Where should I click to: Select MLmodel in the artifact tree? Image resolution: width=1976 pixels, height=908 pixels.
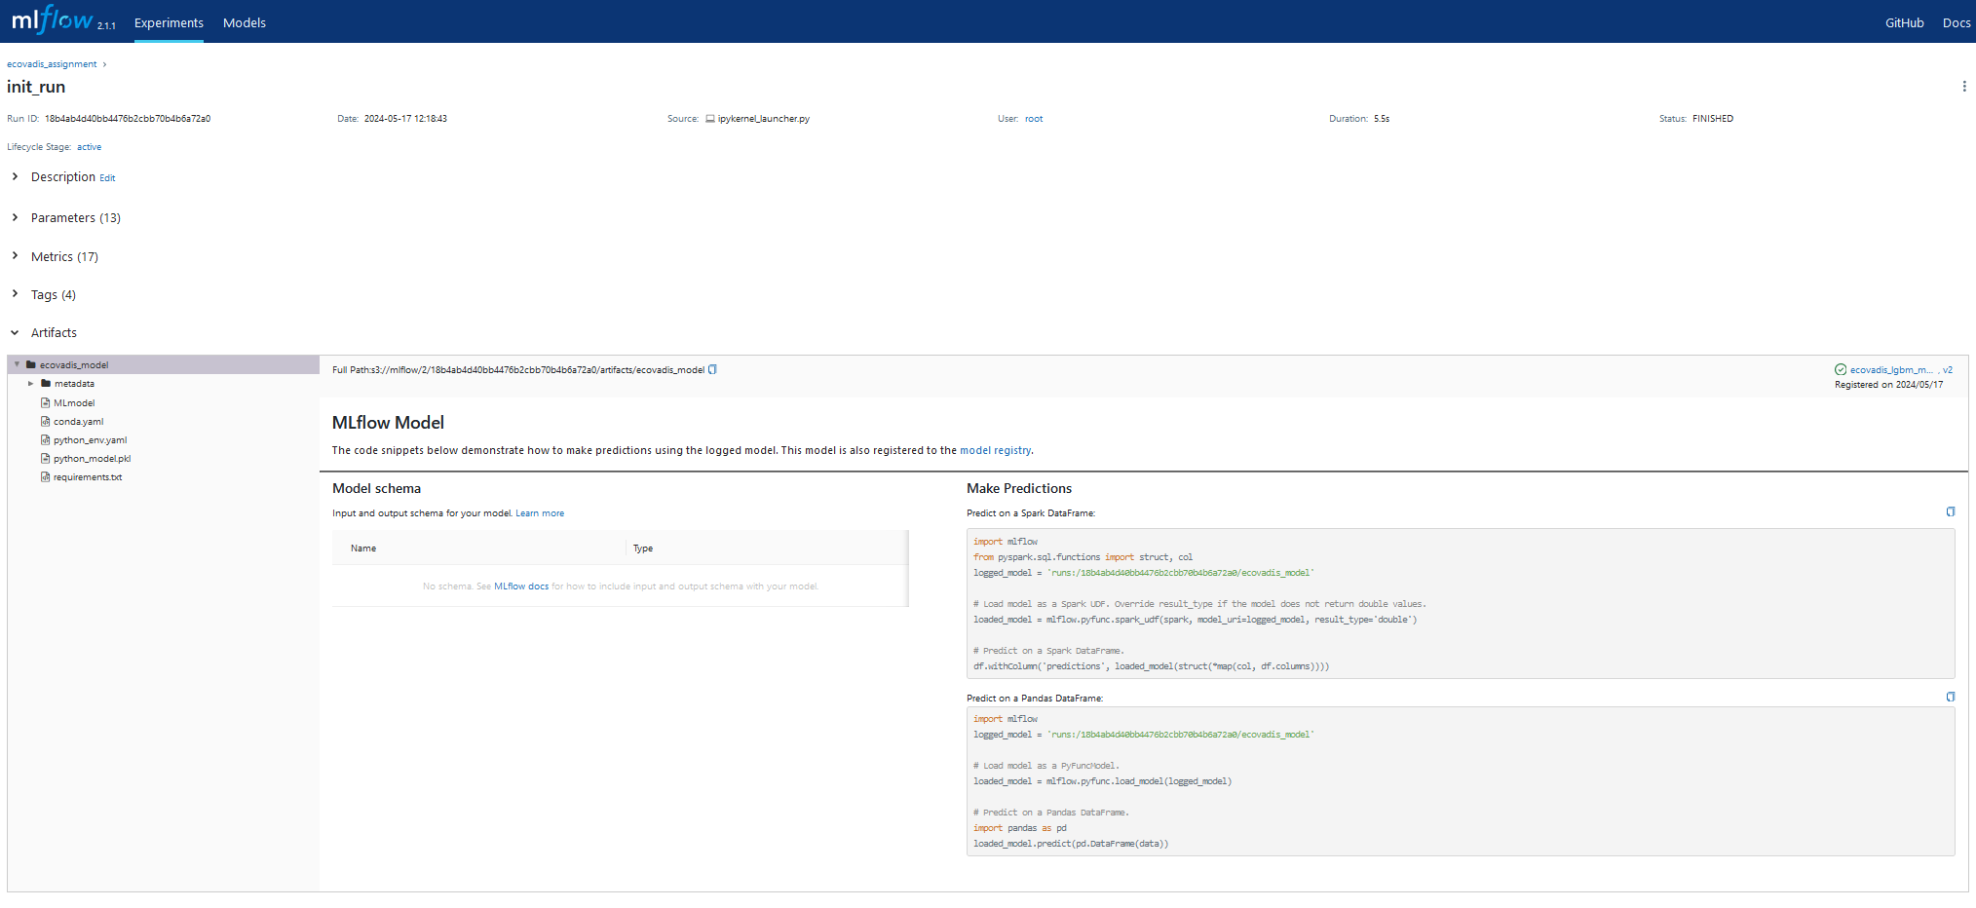coord(74,403)
